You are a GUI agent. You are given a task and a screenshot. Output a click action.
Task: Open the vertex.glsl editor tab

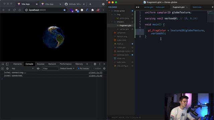point(148,7)
